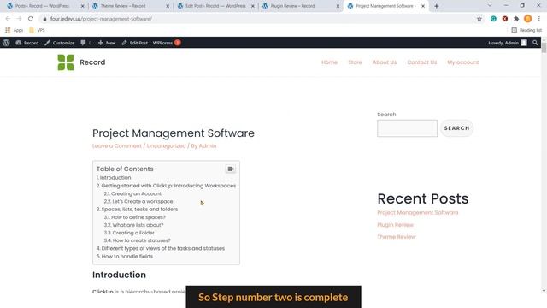
Task: Open the Chrome profile avatar
Action: pyautogui.click(x=528, y=19)
